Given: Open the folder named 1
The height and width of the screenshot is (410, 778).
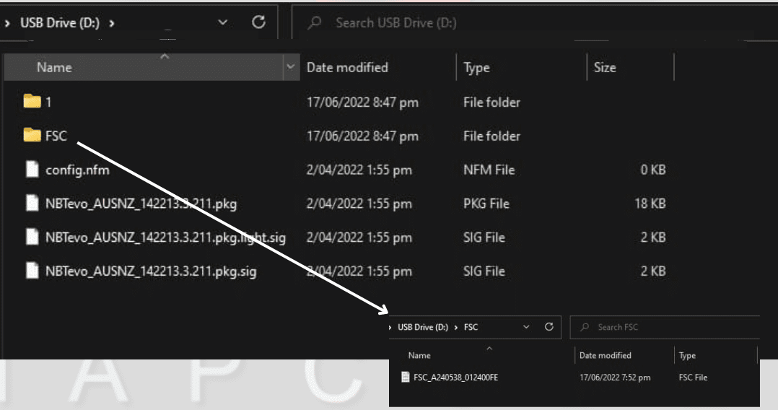Looking at the screenshot, I should pos(32,102).
